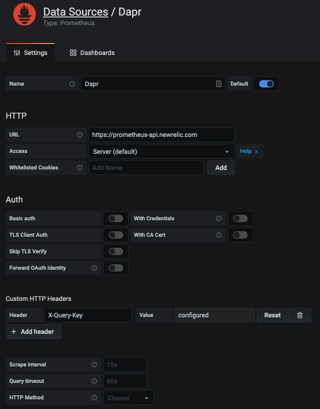Screen dimensions: 320x409
Task: Click the Grafana logo icon
Action: 24,14
